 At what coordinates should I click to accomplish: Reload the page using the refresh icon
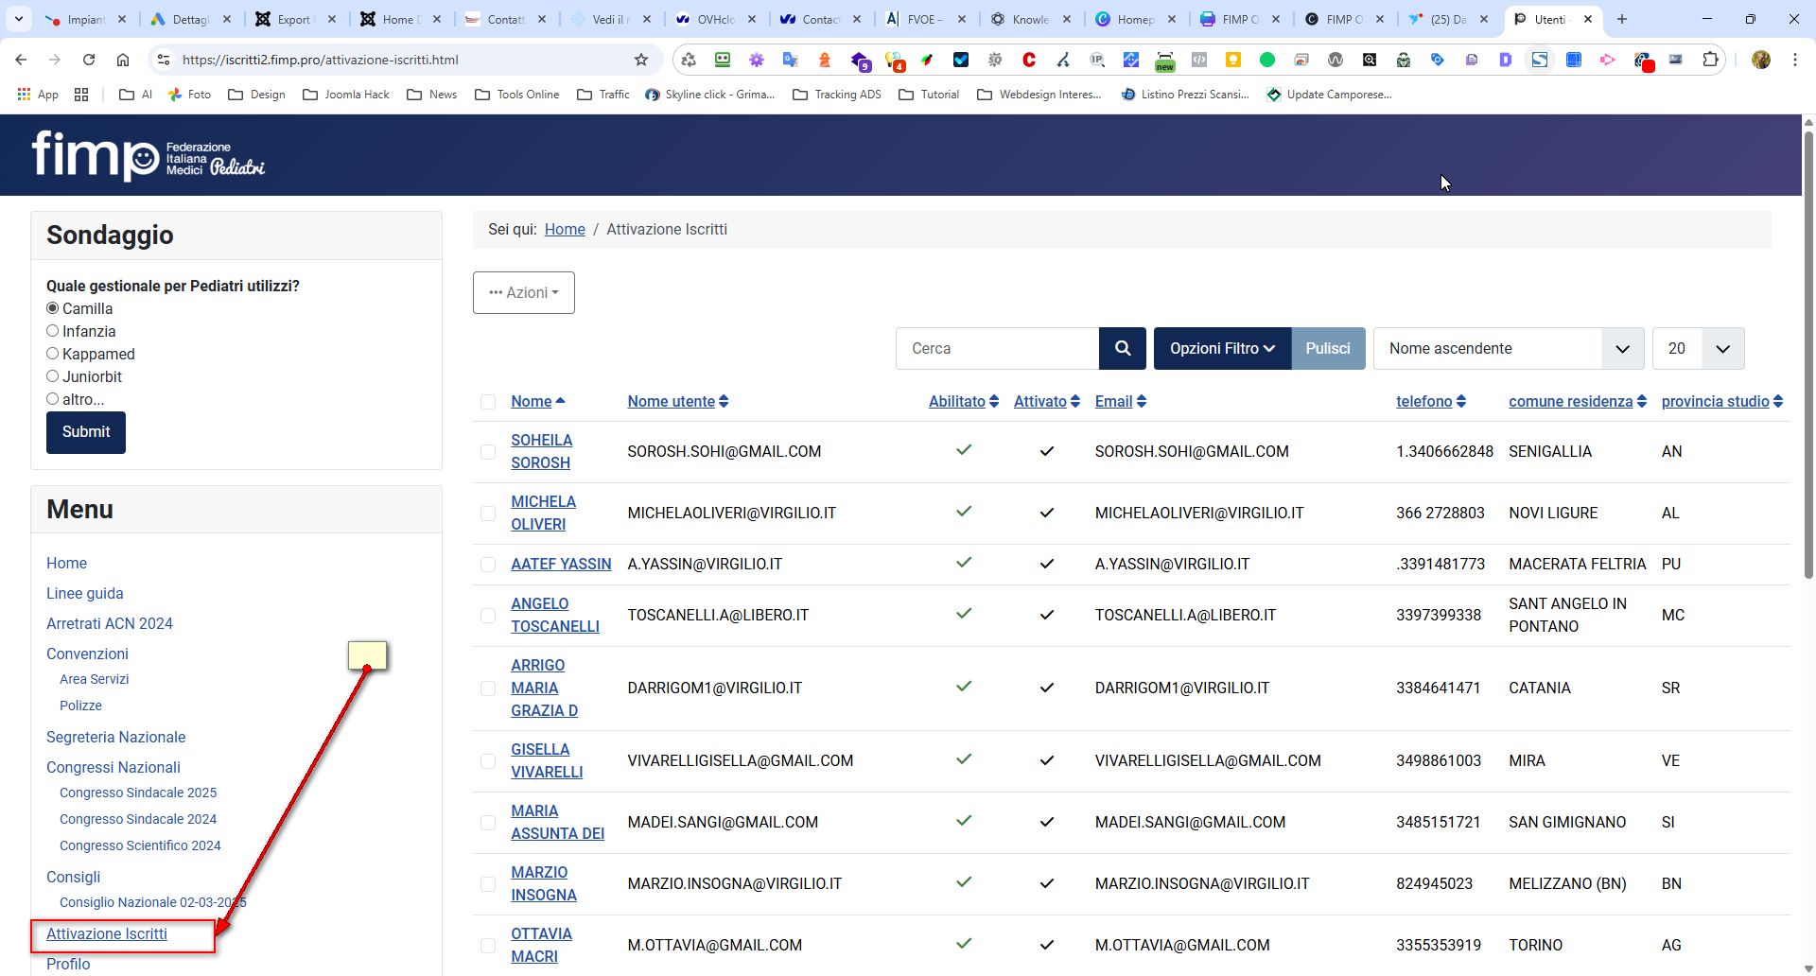pyautogui.click(x=89, y=60)
